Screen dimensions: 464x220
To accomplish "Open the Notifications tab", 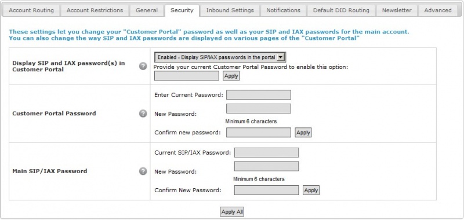I will pyautogui.click(x=283, y=10).
